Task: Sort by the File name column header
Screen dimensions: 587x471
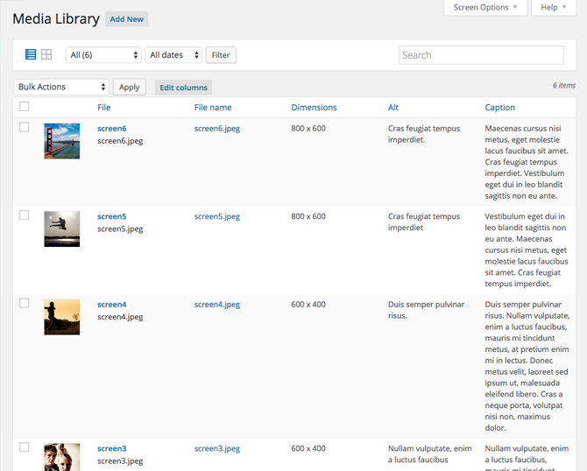Action: (x=213, y=108)
